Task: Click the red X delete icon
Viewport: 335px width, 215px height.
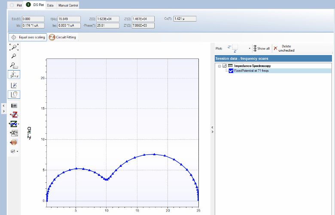Action: click(x=275, y=48)
